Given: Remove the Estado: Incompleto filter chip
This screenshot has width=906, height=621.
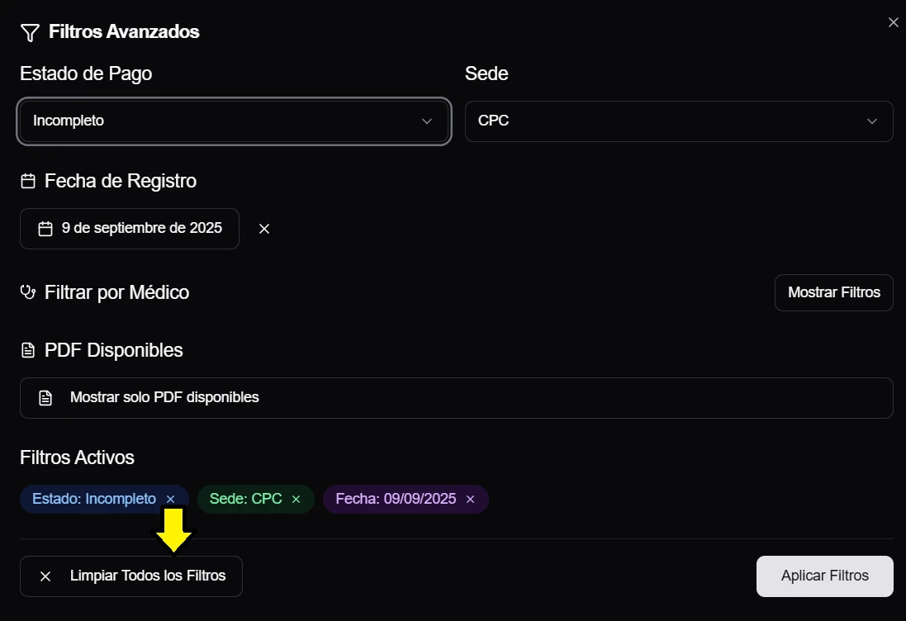Looking at the screenshot, I should [x=171, y=500].
